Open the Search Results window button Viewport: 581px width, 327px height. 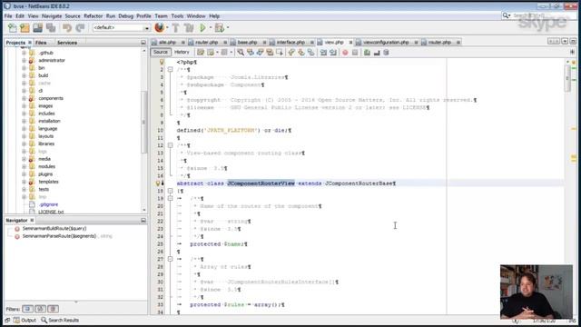[x=60, y=320]
